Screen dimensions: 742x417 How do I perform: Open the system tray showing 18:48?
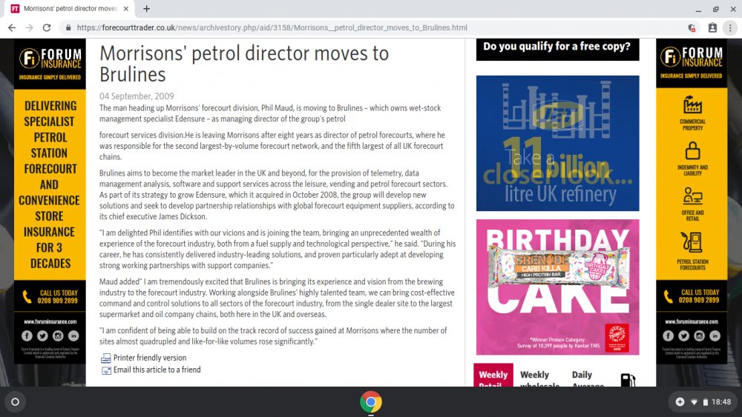pos(702,402)
